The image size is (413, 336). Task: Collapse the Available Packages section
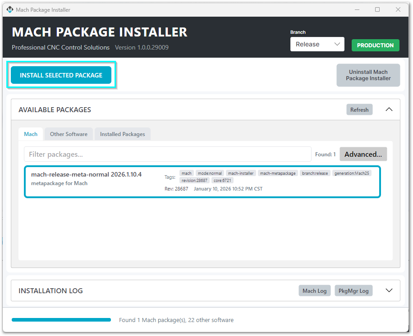(389, 109)
